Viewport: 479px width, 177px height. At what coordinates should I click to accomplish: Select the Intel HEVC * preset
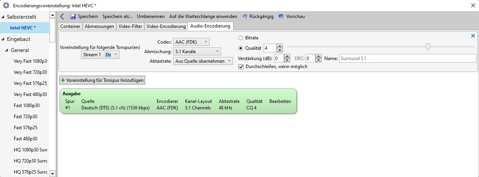[x=25, y=28]
